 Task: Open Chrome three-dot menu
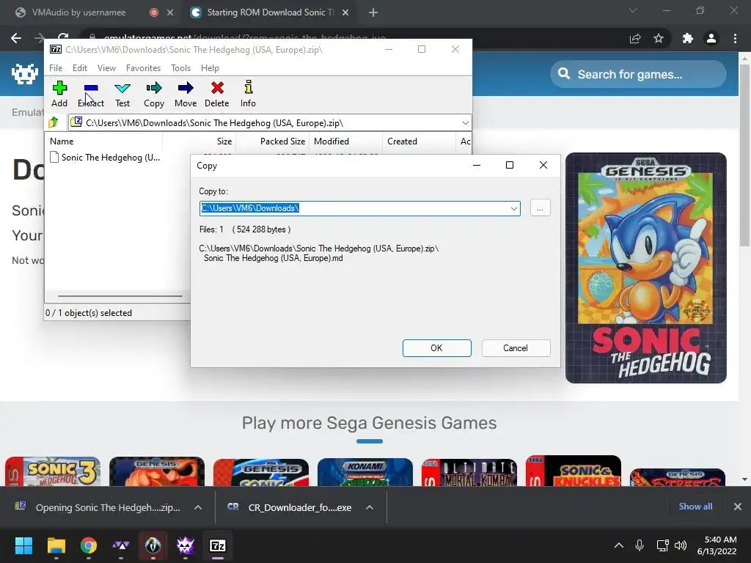coord(735,38)
